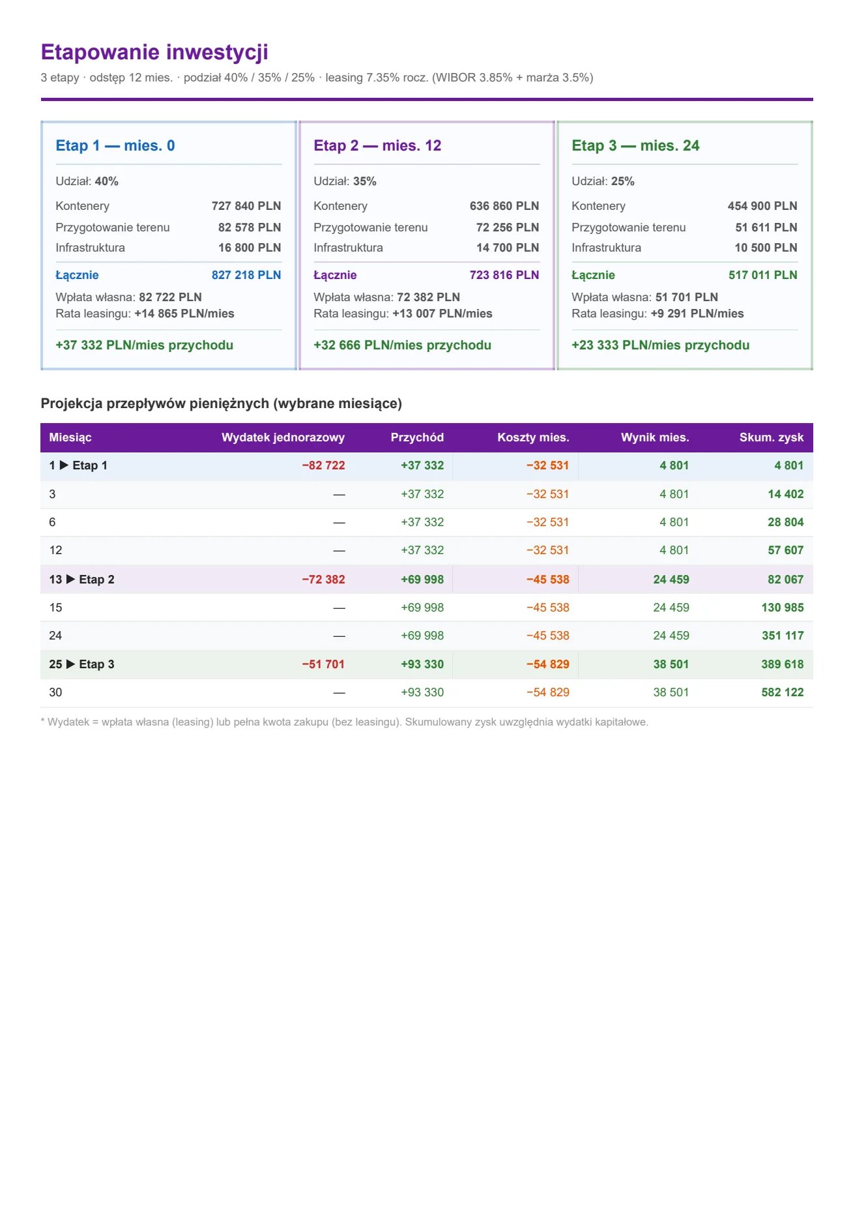Select the Etap 2 — mies. 12 card heading
Image resolution: width=853 pixels, height=1208 pixels.
pos(377,145)
